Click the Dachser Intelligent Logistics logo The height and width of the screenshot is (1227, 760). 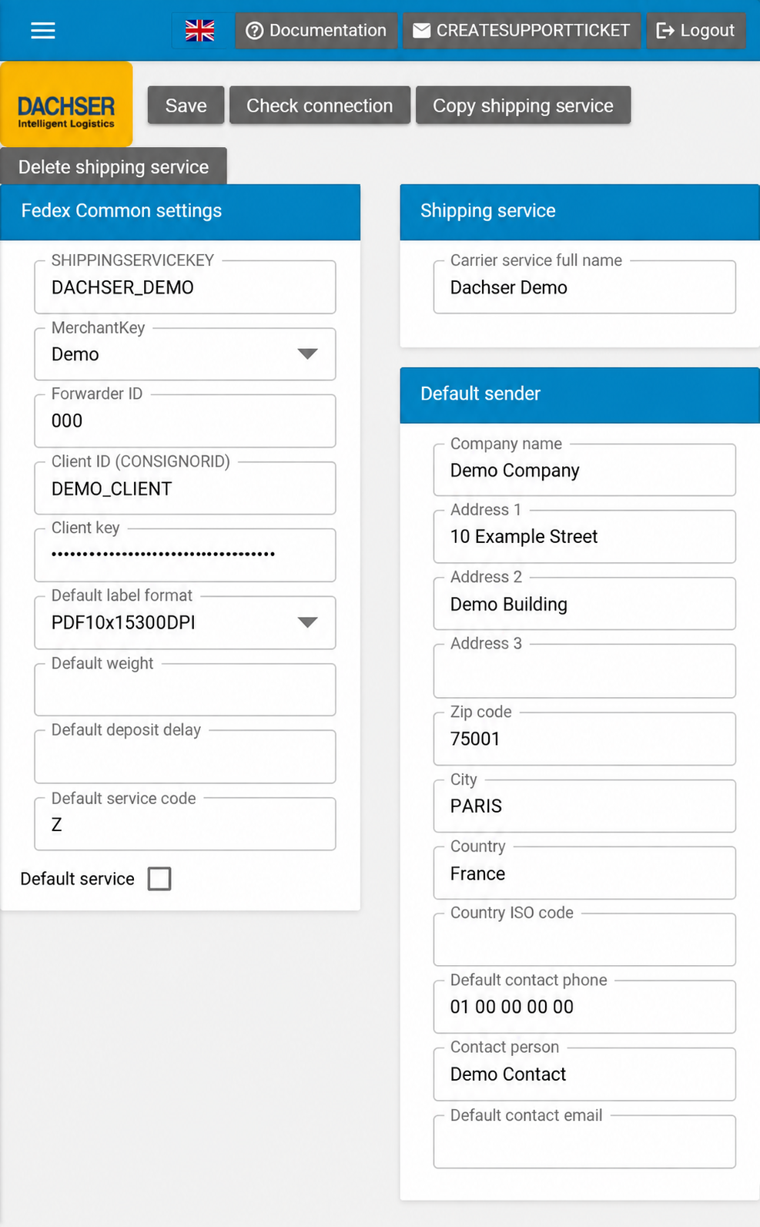pos(66,105)
